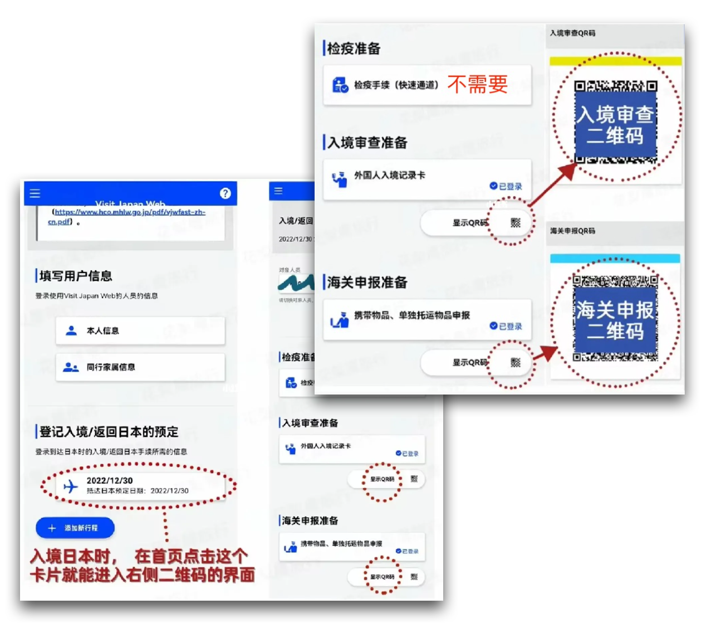This screenshot has height=623, width=706.
Task: Click the single person icon beside 本人信息
Action: pos(71,330)
